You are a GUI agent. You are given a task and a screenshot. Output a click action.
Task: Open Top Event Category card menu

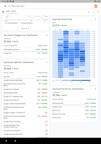pyautogui.click(x=47, y=35)
